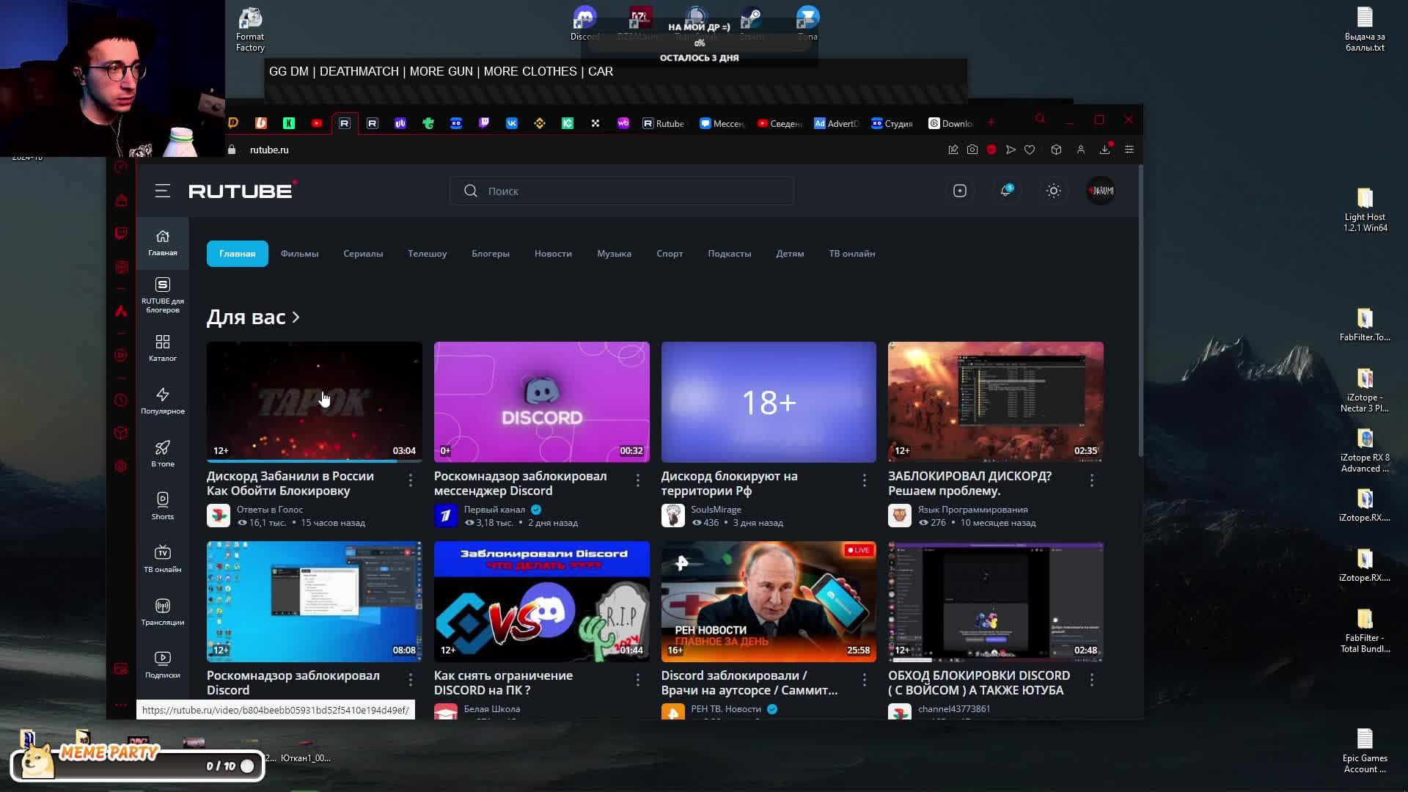Select the Новости category tab

553,254
